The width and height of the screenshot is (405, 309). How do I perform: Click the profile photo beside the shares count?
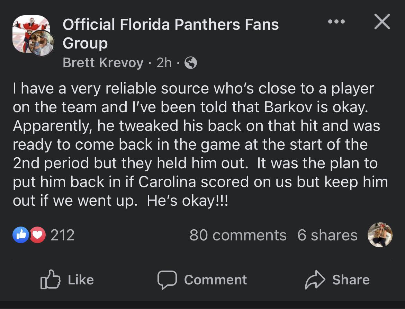380,235
